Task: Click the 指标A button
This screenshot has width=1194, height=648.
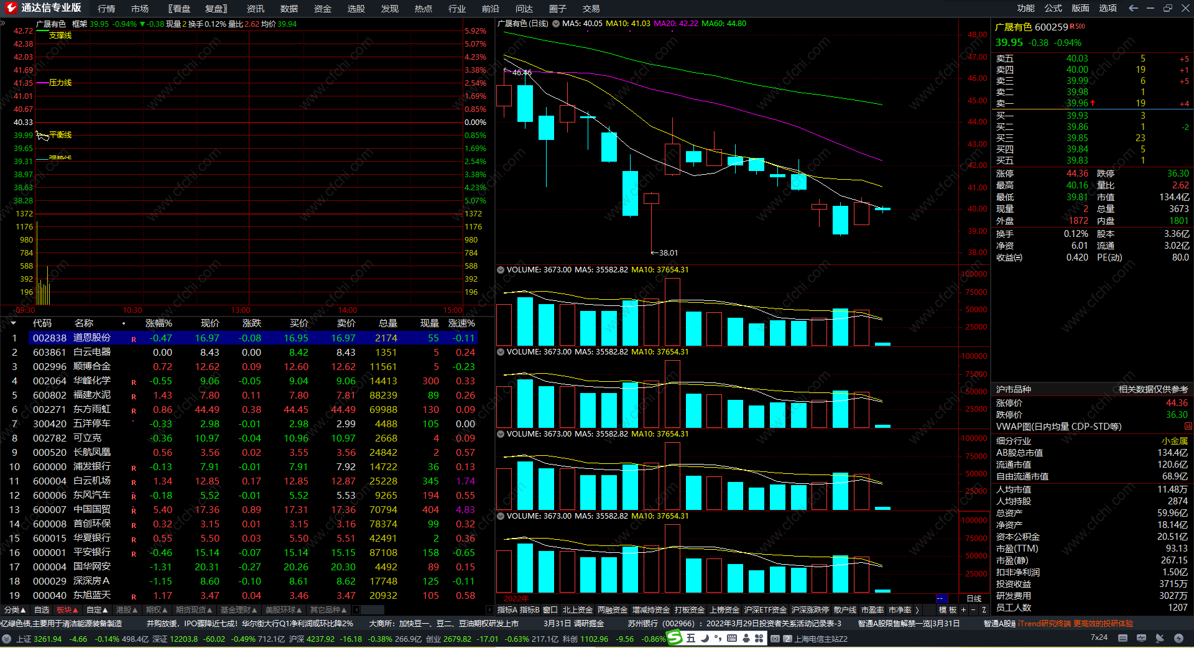Action: tap(507, 610)
